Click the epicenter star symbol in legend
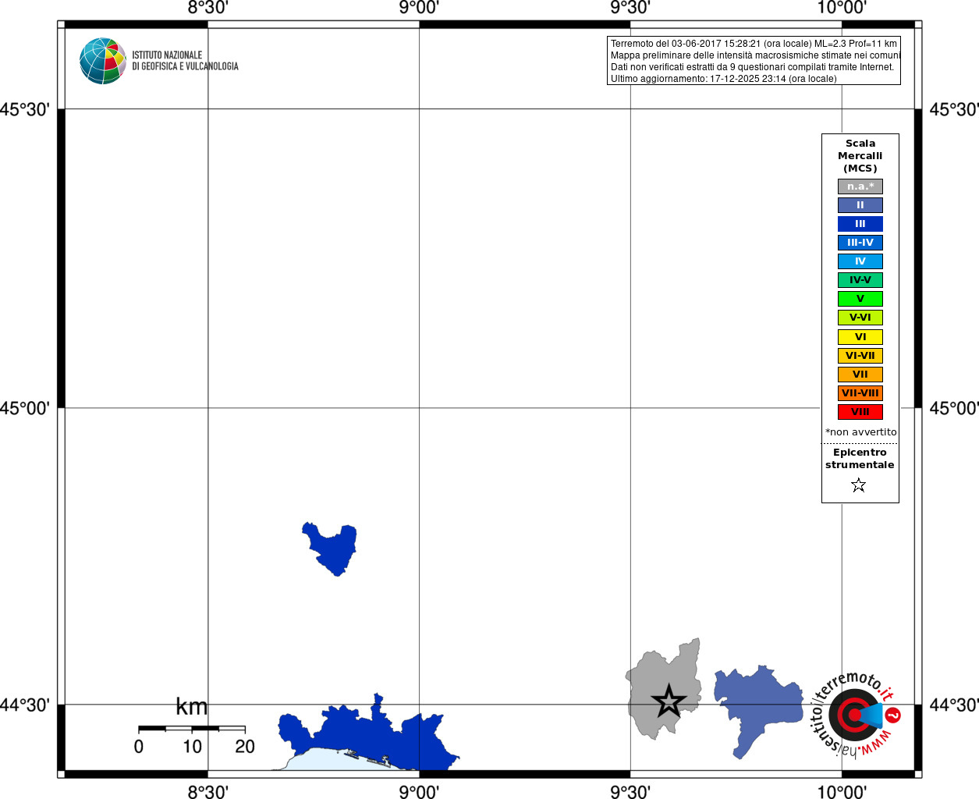This screenshot has width=979, height=799. point(859,485)
